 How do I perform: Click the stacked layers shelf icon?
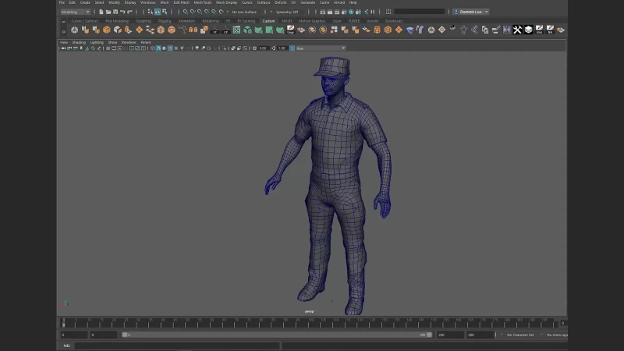point(528,30)
